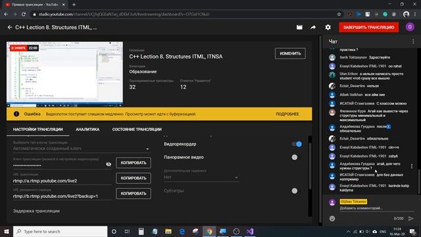Image resolution: width=421 pixels, height=237 pixels.
Task: Copy the backup server URL
Action: pos(134,194)
